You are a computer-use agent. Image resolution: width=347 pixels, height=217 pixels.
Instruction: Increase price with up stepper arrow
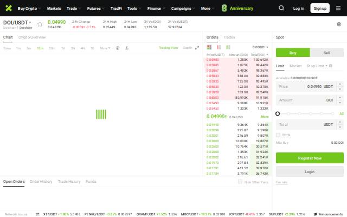(x=340, y=84)
